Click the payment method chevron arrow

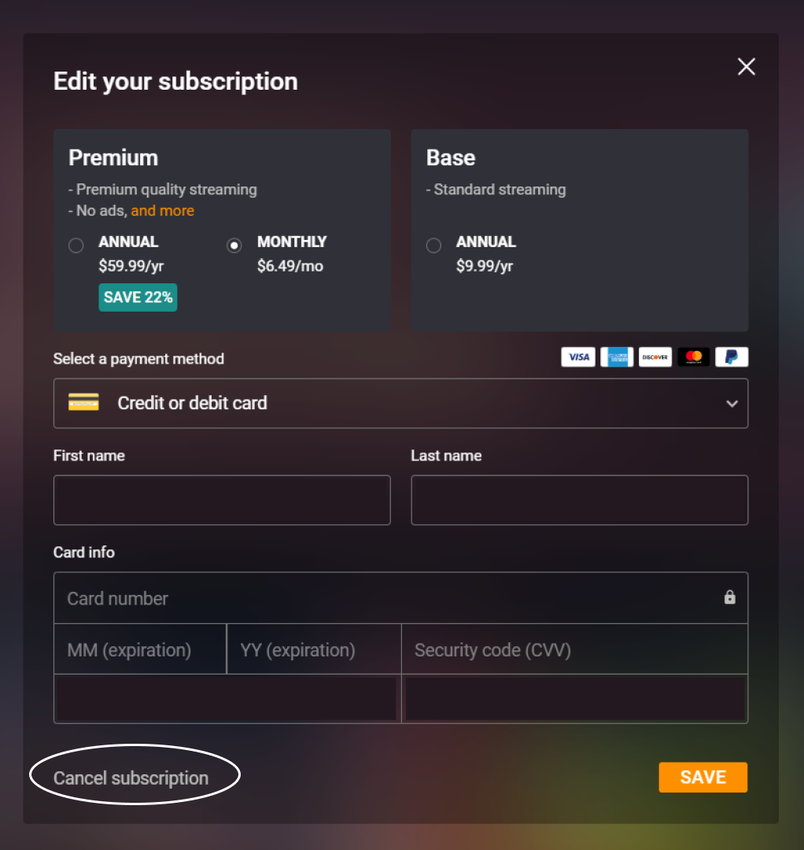(x=732, y=404)
